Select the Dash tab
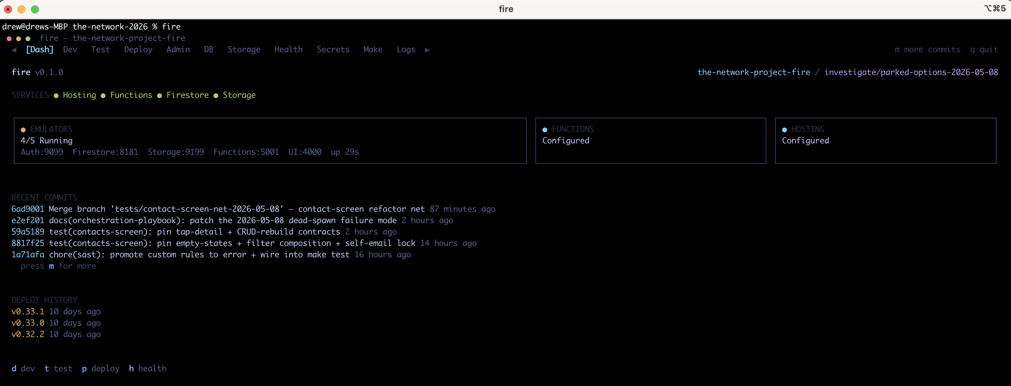This screenshot has width=1011, height=386. [x=40, y=49]
